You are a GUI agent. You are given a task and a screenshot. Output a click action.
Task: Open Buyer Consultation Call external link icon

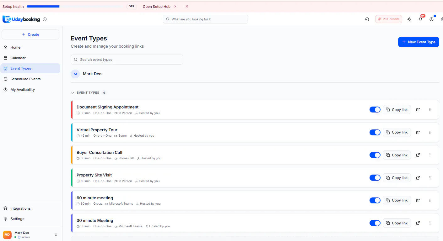[x=418, y=155]
